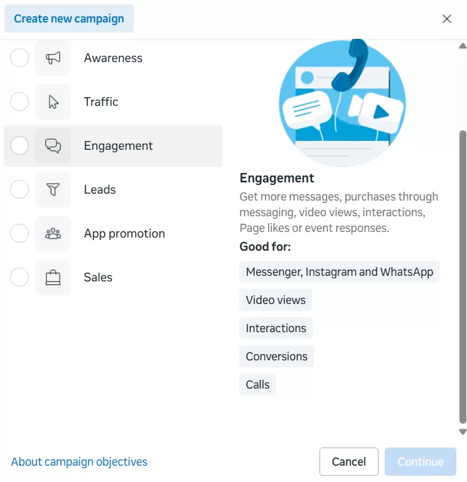Click the scroll up arrow
This screenshot has height=482, width=467.
click(x=463, y=46)
